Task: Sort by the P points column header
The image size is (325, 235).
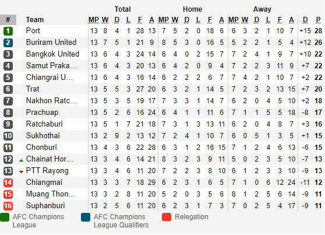Action: pyautogui.click(x=319, y=20)
